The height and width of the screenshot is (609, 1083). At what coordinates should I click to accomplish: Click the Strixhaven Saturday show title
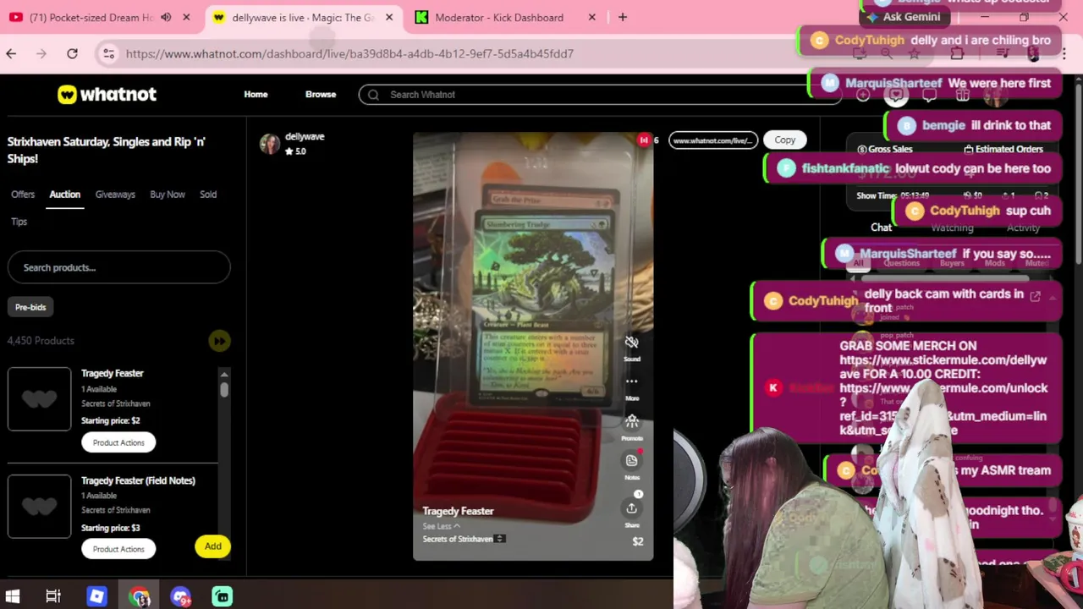[x=106, y=150]
